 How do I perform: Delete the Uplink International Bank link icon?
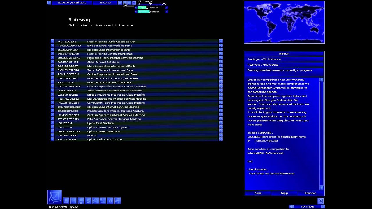point(52,131)
